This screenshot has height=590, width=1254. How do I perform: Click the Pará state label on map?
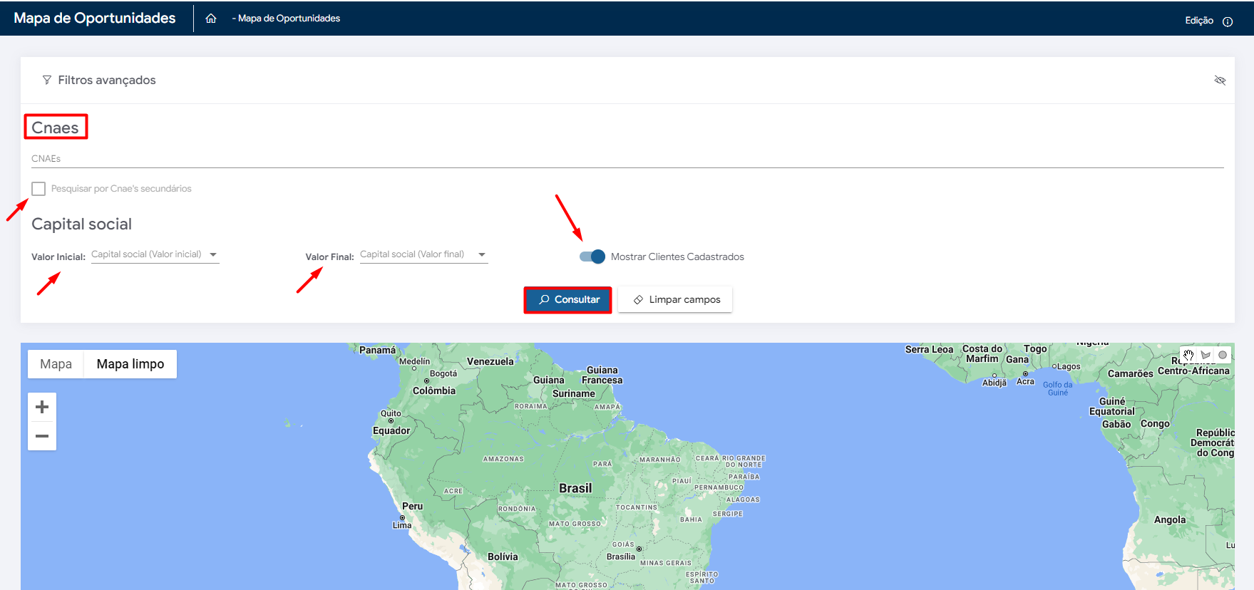(x=602, y=464)
